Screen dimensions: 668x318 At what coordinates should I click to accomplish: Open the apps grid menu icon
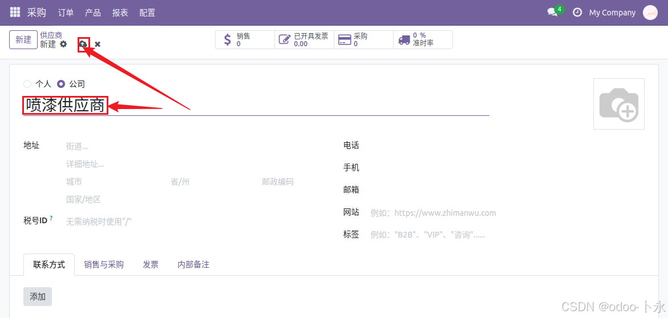(15, 13)
